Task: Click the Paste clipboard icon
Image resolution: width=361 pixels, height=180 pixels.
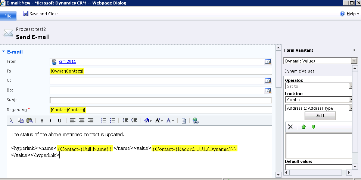Action: [x=29, y=120]
